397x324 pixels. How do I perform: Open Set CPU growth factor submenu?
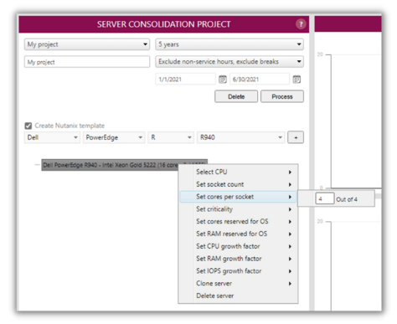tap(238, 246)
